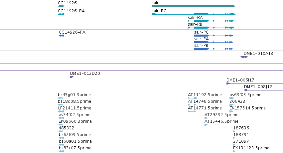Select the salr-PA protein label
The height and width of the screenshot is (153, 283).
[202, 39]
